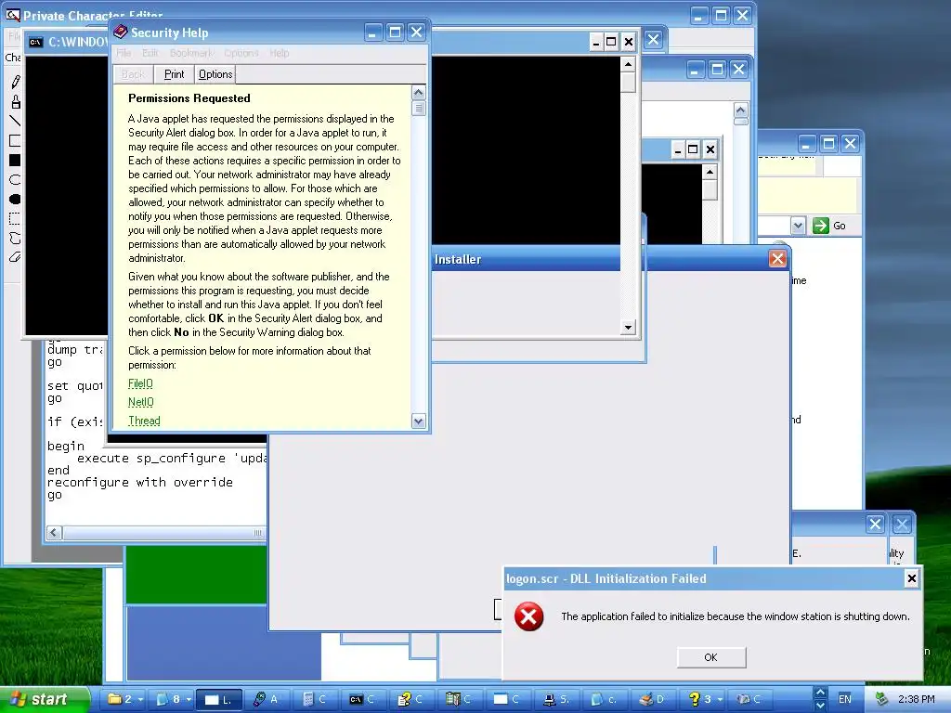Select the Hollow Rectangle tool
This screenshot has height=713, width=951.
click(x=15, y=141)
